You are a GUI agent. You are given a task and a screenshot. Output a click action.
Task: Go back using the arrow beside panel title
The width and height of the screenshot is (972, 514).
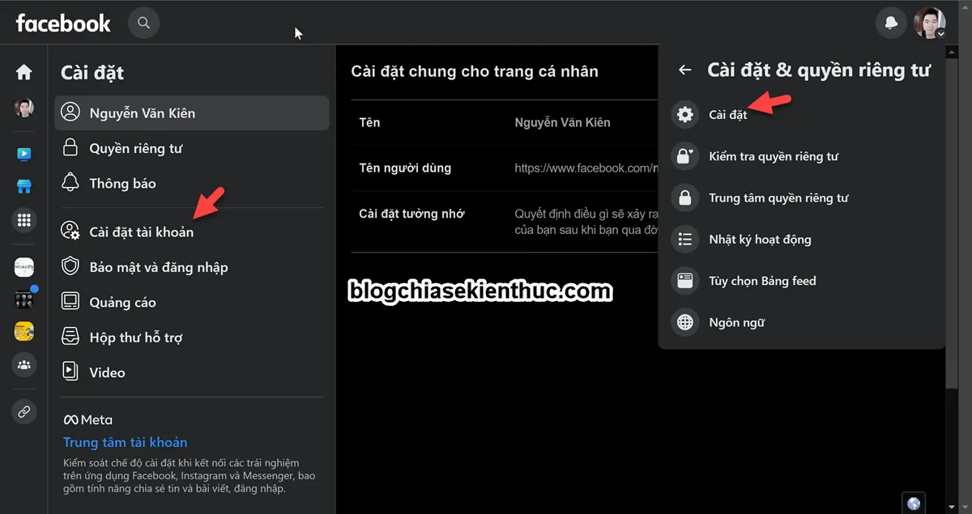[684, 70]
